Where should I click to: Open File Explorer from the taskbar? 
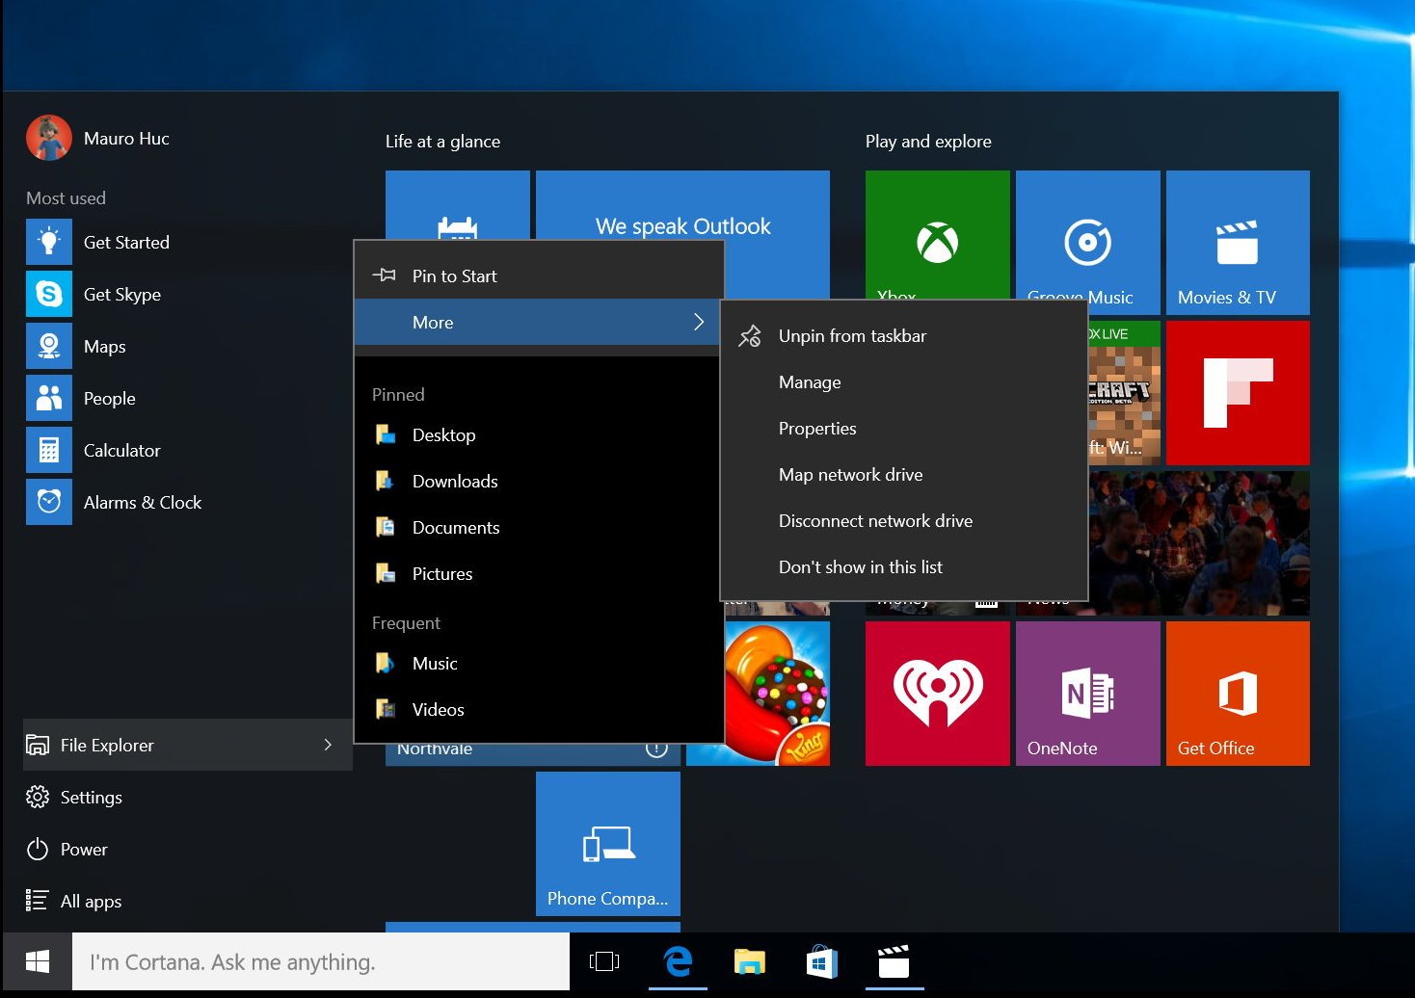(750, 961)
